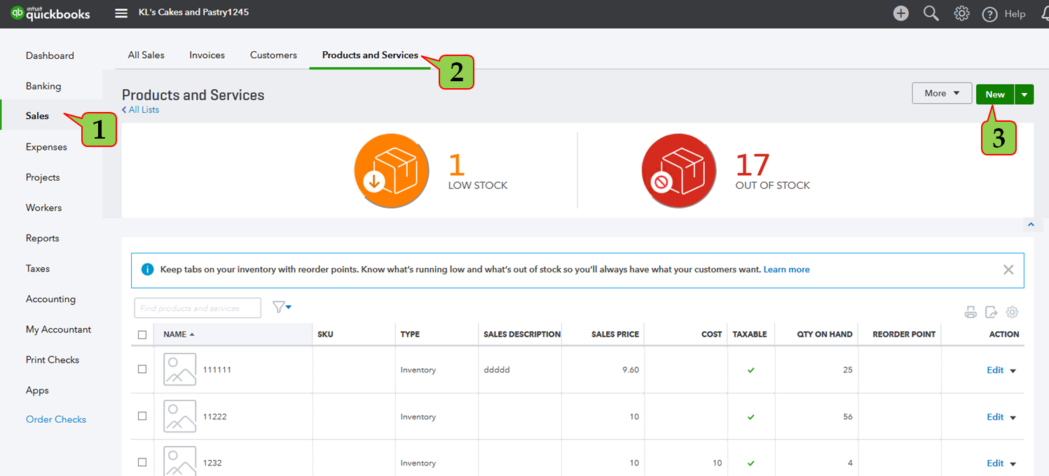
Task: Click the info icon in reorder banner
Action: (147, 269)
